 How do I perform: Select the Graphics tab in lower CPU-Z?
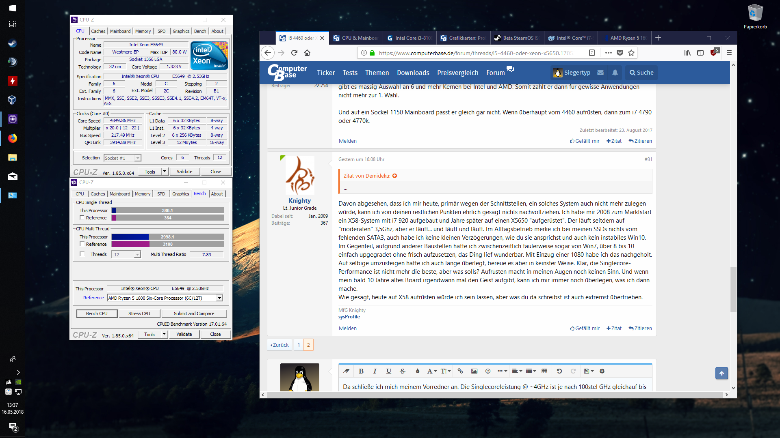[180, 194]
